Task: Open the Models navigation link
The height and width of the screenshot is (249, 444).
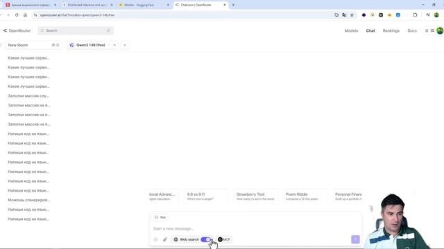Action: point(351,30)
